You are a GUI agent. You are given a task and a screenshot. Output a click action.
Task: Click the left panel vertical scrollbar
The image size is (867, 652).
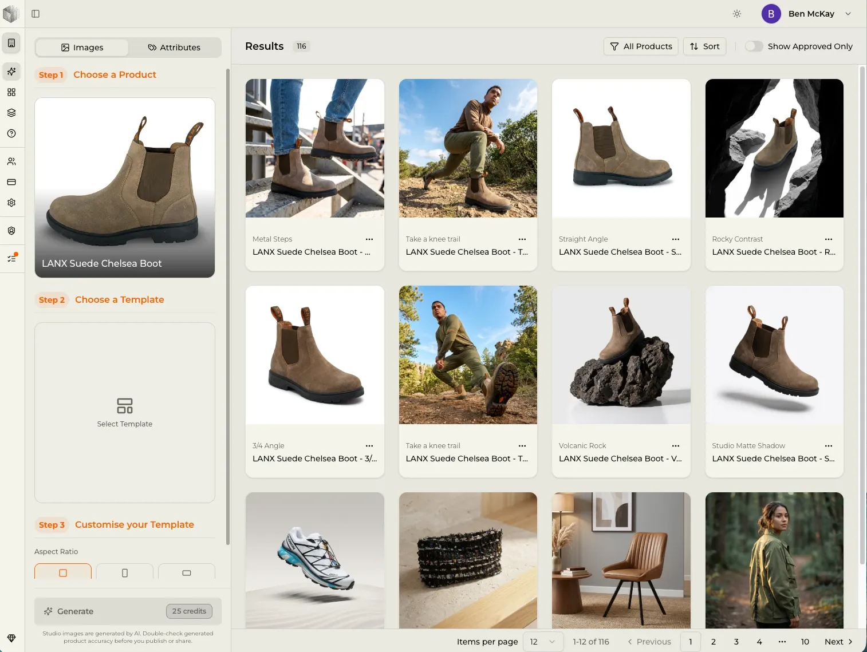(x=228, y=306)
